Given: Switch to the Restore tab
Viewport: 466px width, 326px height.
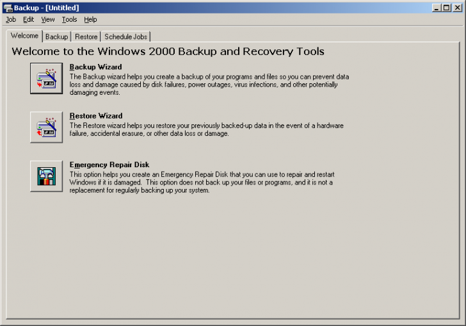Looking at the screenshot, I should [x=86, y=37].
